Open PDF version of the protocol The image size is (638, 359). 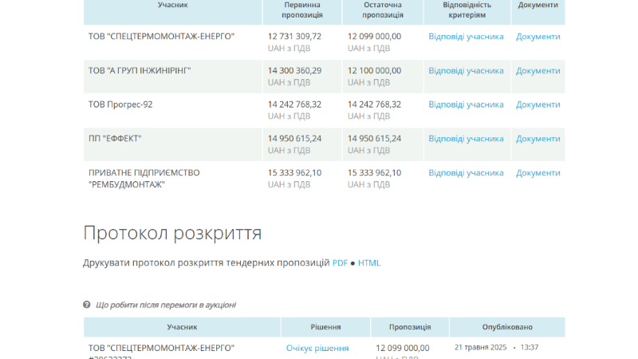point(340,263)
